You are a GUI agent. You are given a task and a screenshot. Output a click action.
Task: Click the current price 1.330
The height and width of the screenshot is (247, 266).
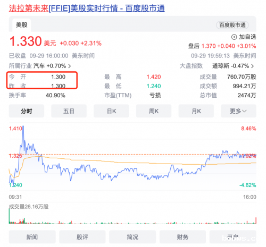(x=26, y=41)
